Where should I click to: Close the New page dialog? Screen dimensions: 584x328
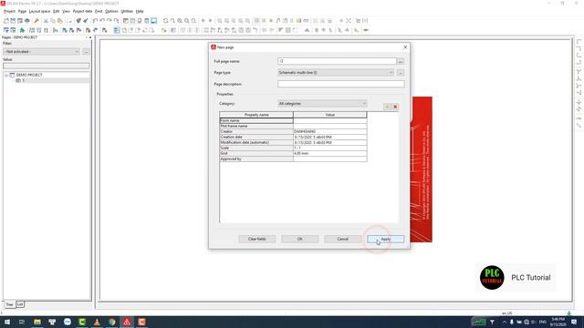tap(405, 47)
